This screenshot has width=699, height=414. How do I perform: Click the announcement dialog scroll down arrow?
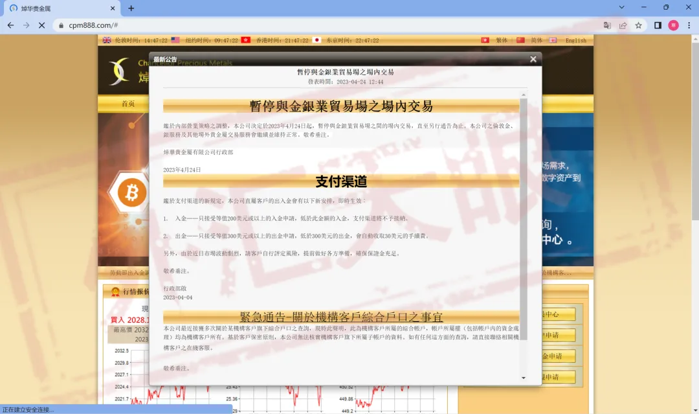tap(524, 378)
